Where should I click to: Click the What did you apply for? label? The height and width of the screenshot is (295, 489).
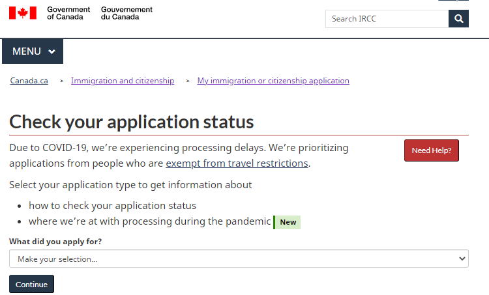pos(55,242)
